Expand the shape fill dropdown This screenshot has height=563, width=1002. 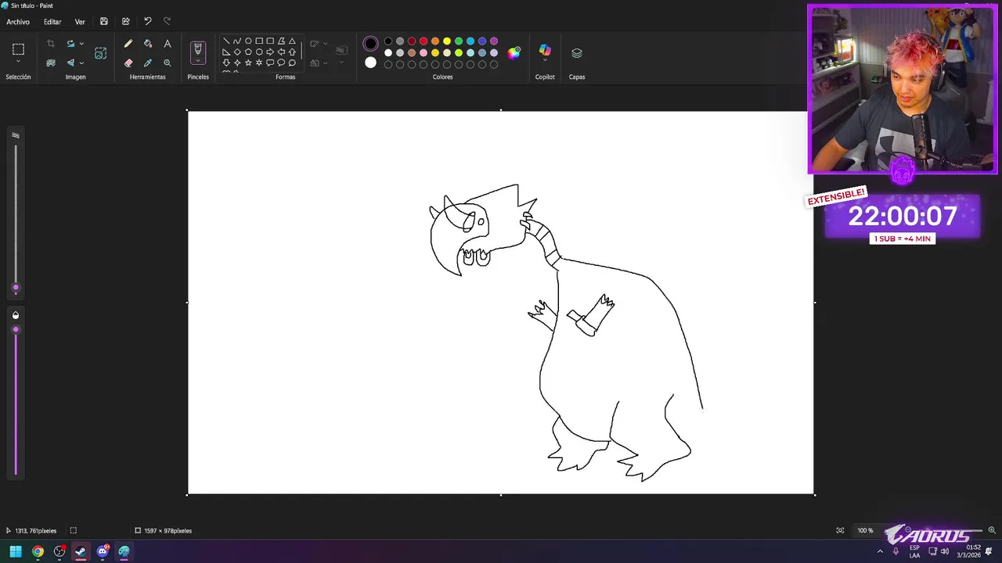pyautogui.click(x=326, y=63)
